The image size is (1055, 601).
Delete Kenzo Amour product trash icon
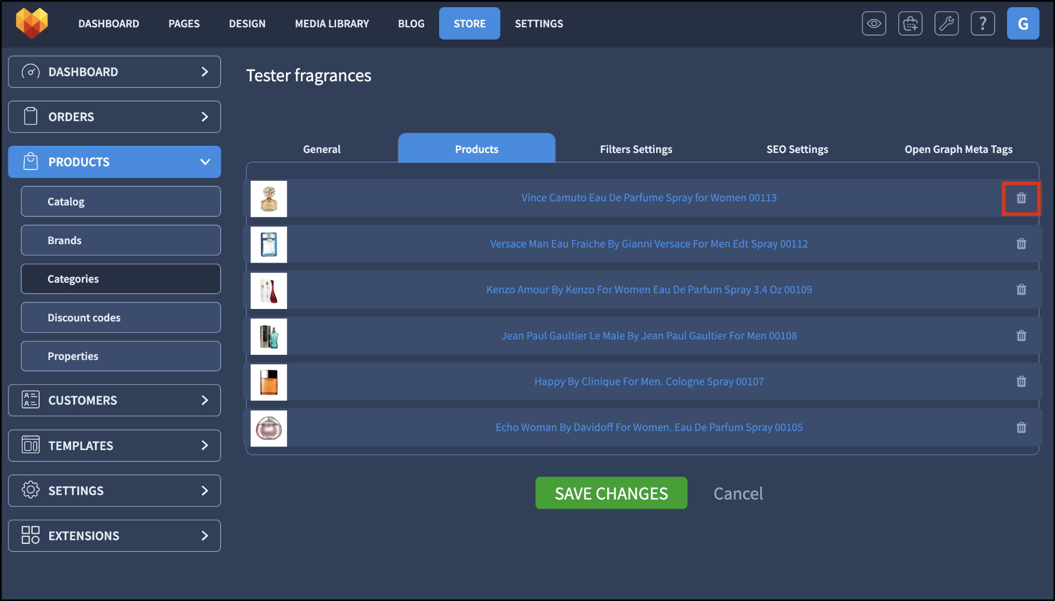point(1021,289)
